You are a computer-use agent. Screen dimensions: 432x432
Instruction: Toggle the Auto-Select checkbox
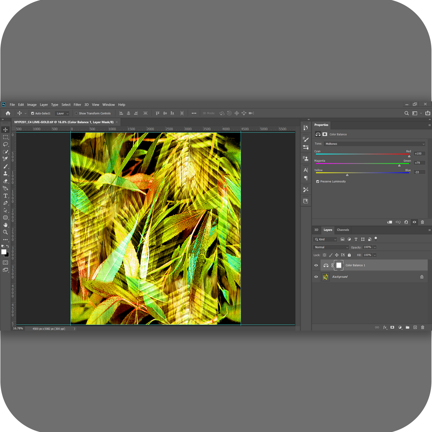click(33, 113)
